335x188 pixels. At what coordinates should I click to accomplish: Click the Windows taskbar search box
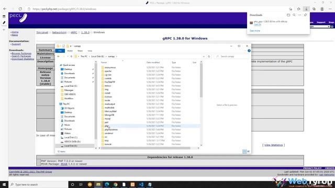tap(38, 184)
